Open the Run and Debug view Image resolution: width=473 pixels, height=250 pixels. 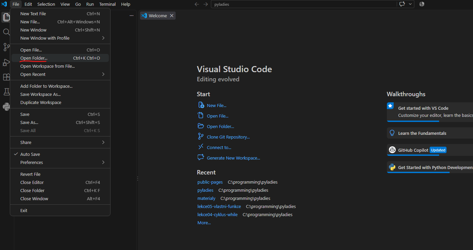[x=6, y=62]
